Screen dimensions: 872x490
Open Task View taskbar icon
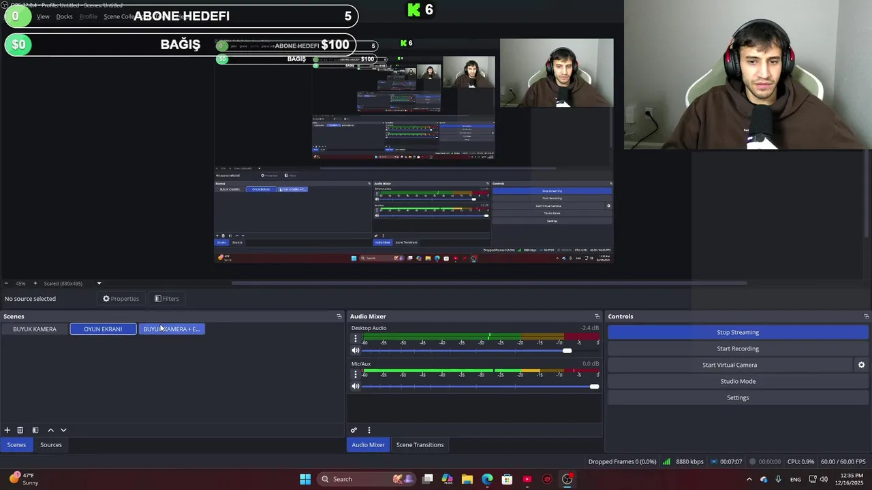[x=427, y=479]
